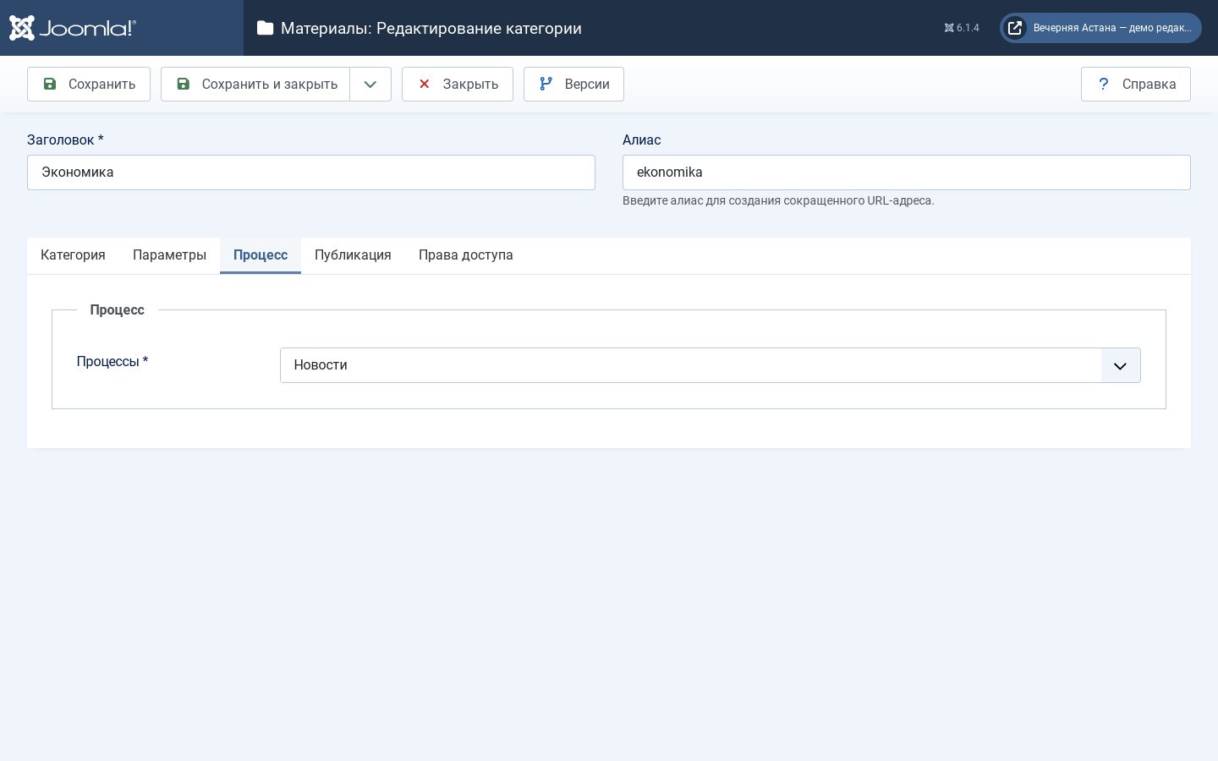Expand the save options dropdown arrow
This screenshot has height=761, width=1218.
click(x=370, y=84)
